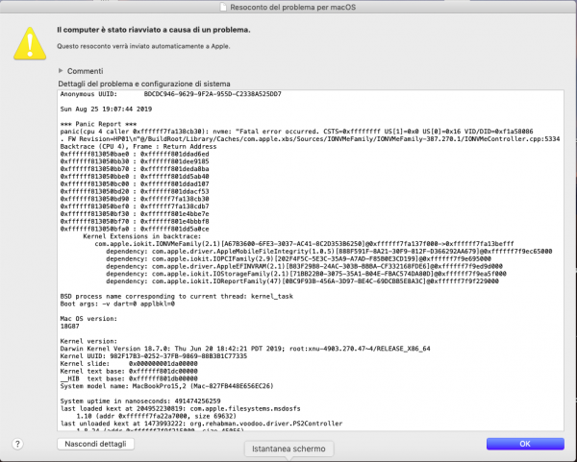The height and width of the screenshot is (462, 577).
Task: Click the com.apple.iokit.IONVMeFamily(2.1) line
Action: [x=304, y=244]
